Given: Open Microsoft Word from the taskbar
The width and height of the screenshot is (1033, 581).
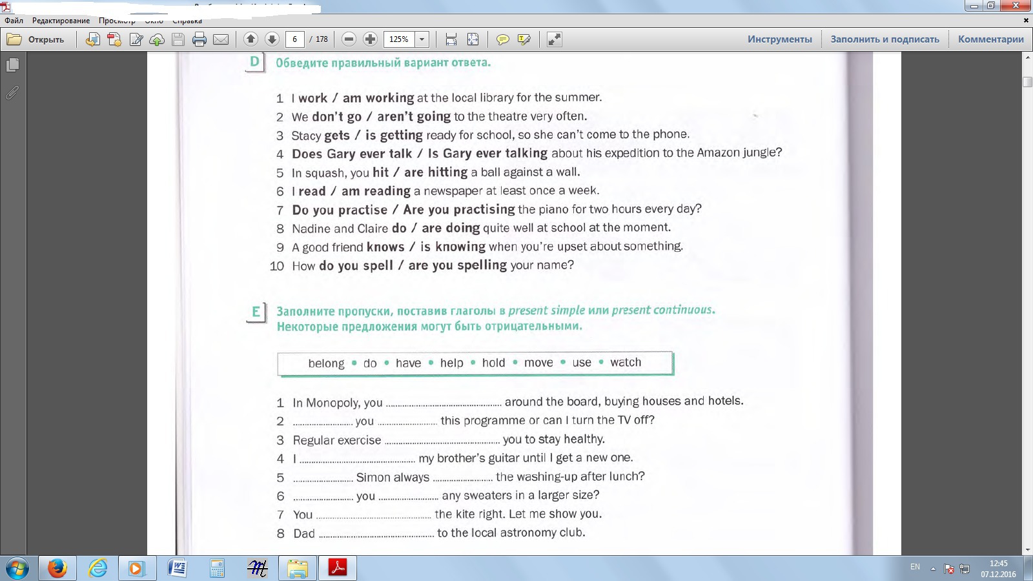Looking at the screenshot, I should coord(176,569).
